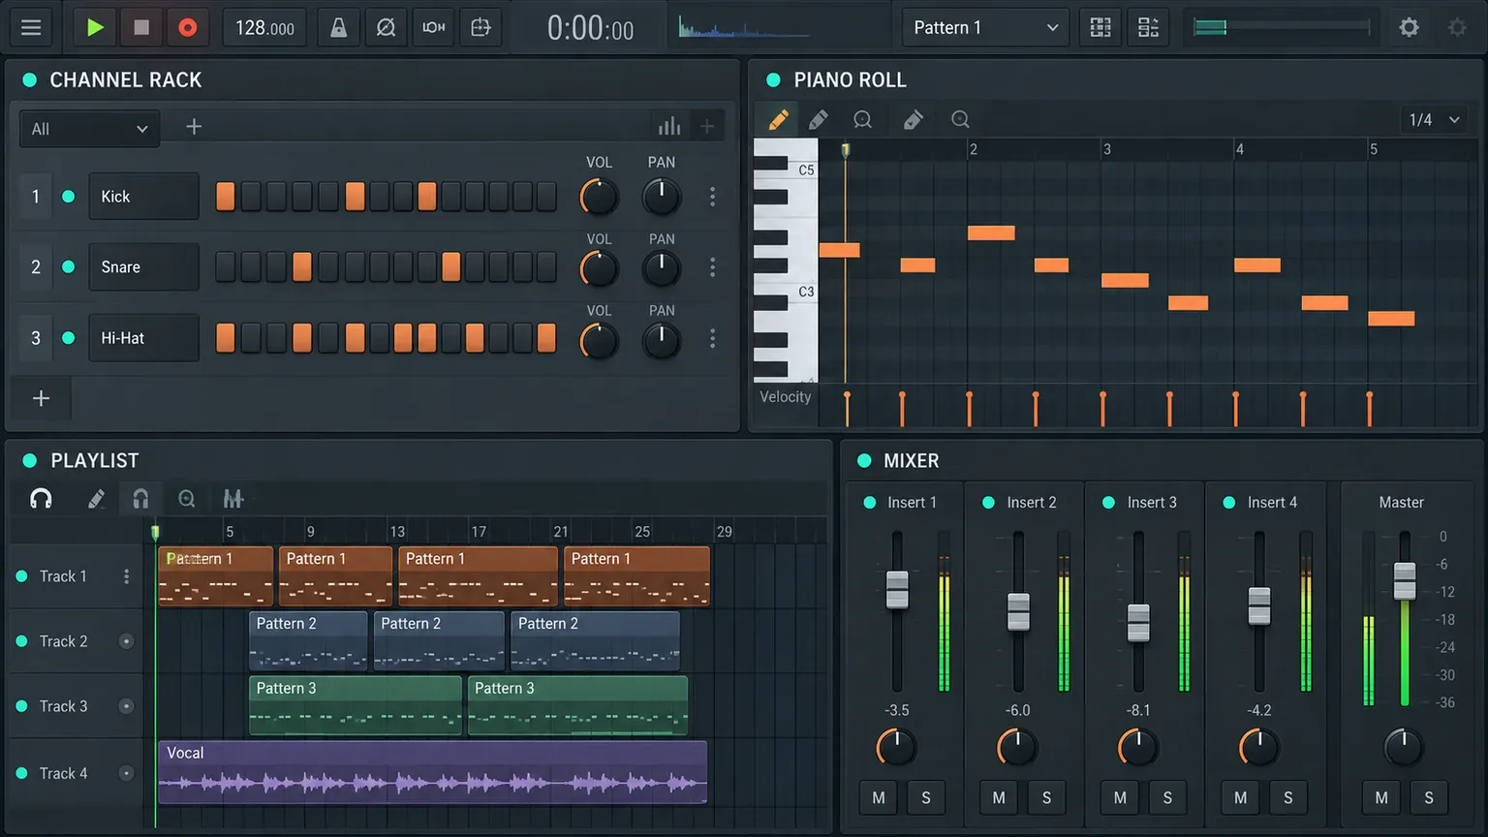Open the Hi-Hat channel three-dot options menu

click(x=712, y=338)
